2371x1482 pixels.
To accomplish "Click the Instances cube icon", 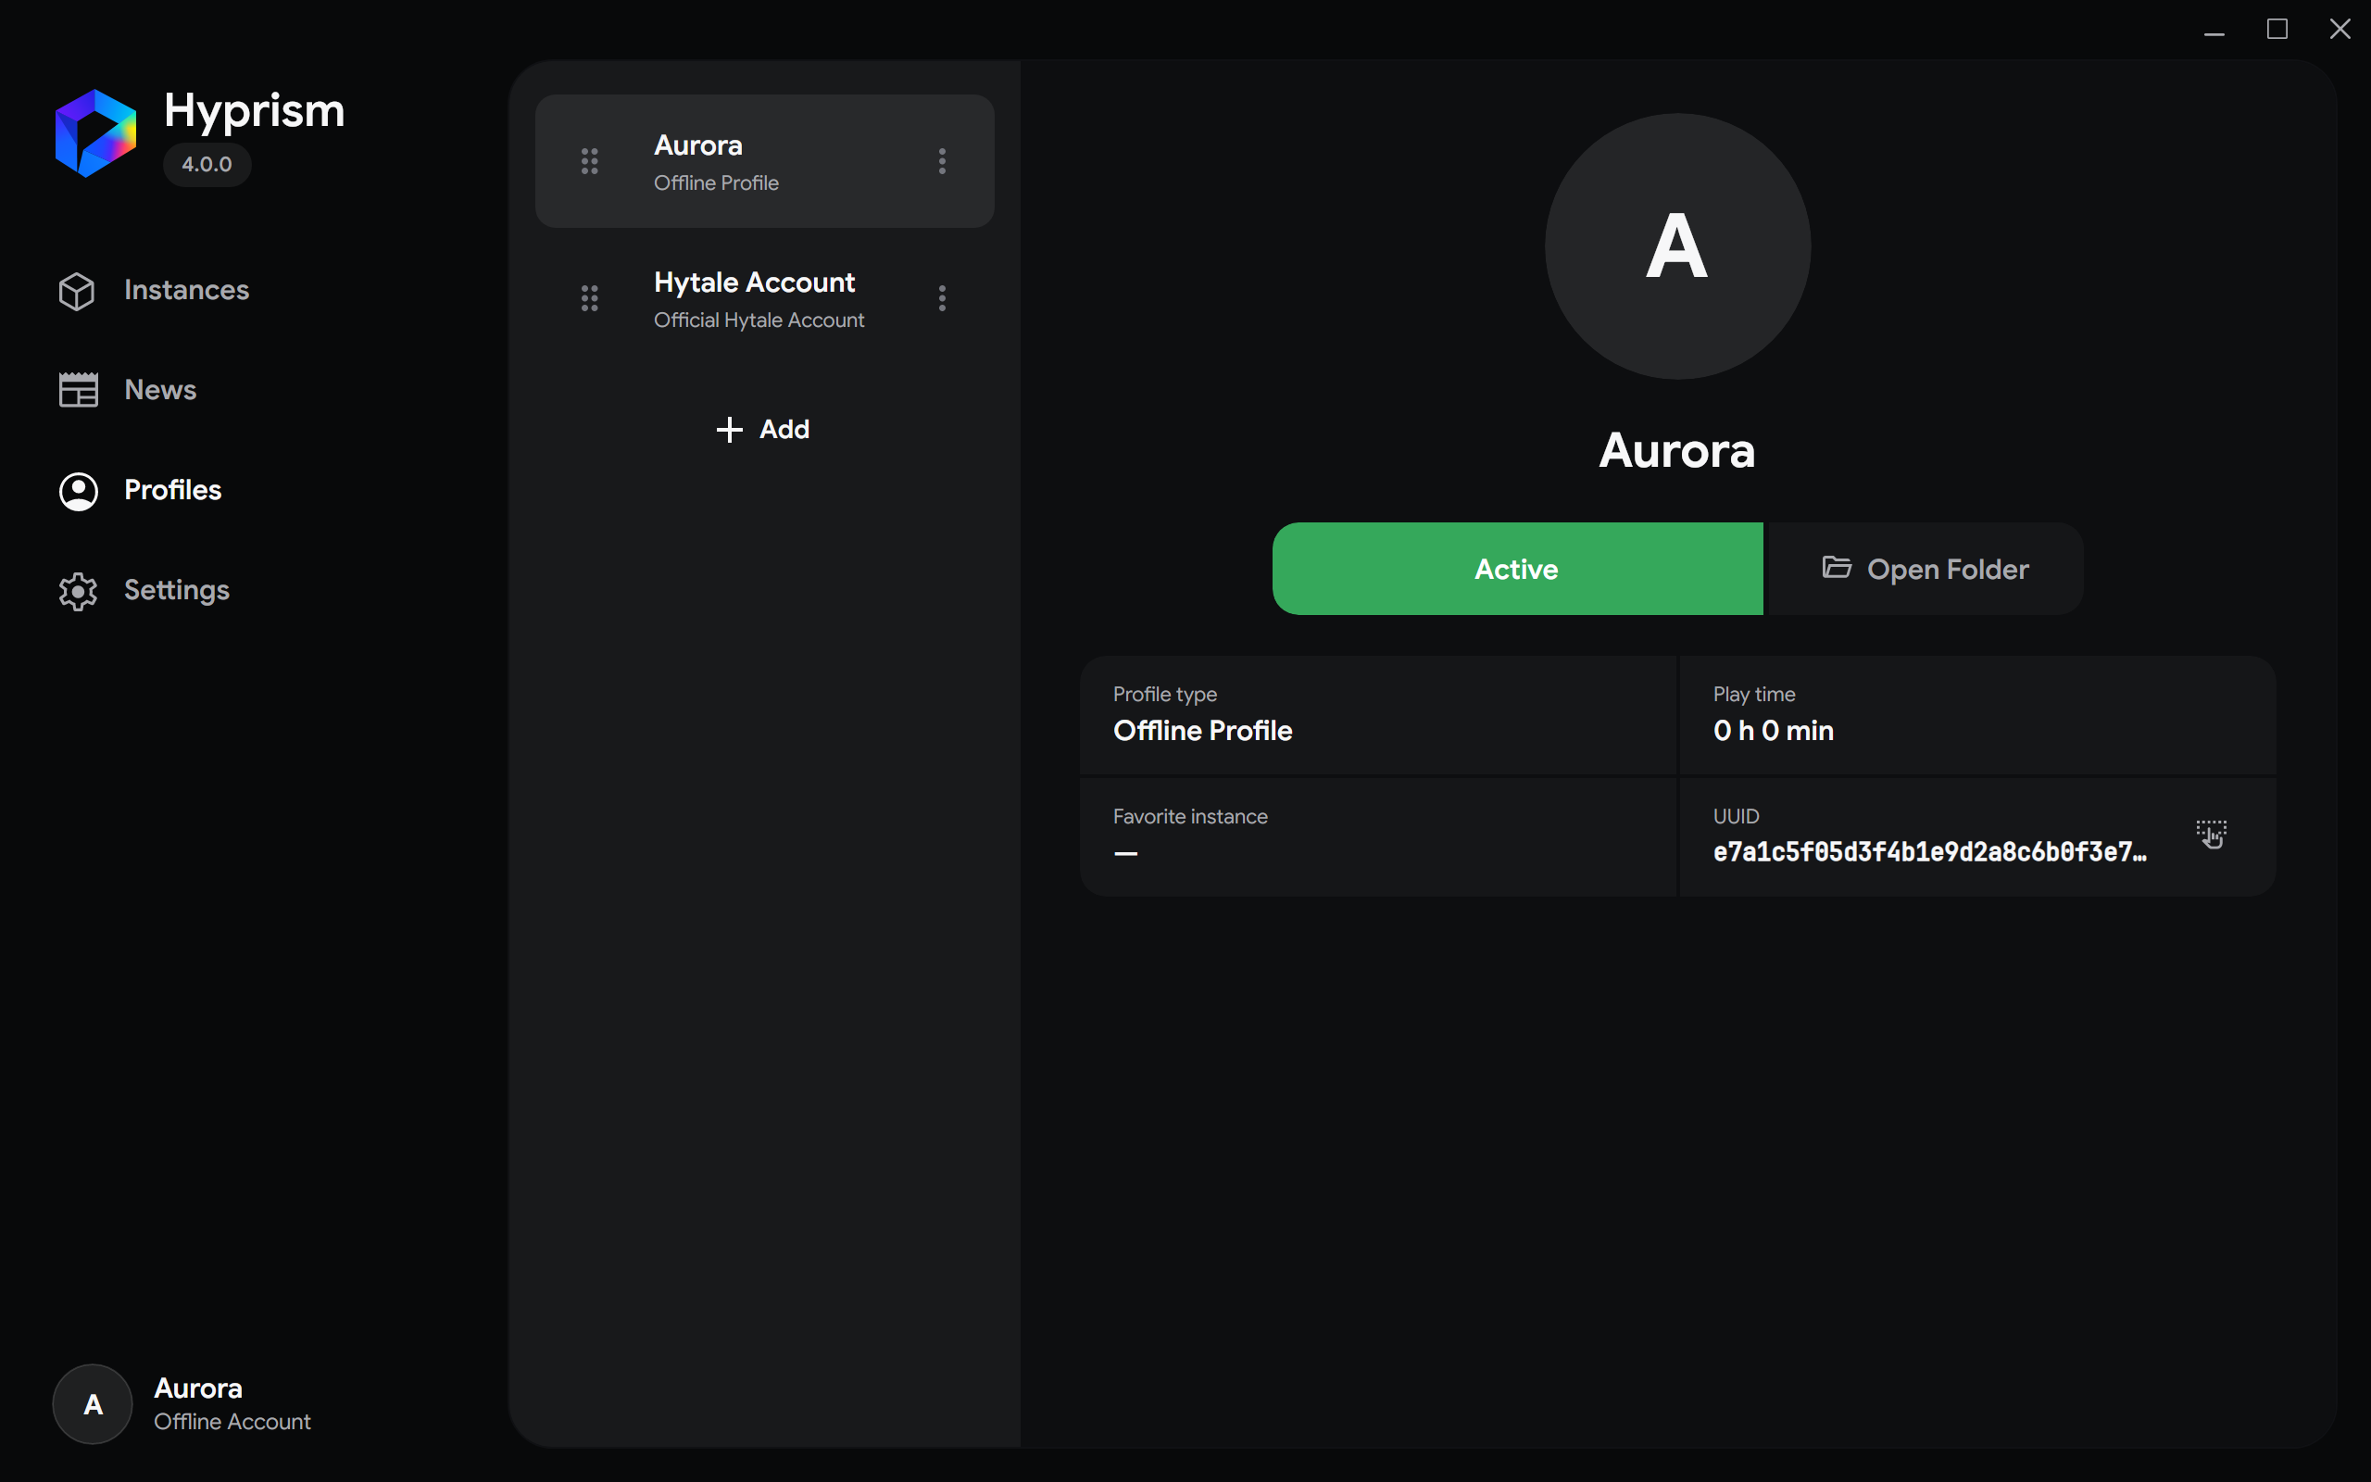I will [77, 291].
